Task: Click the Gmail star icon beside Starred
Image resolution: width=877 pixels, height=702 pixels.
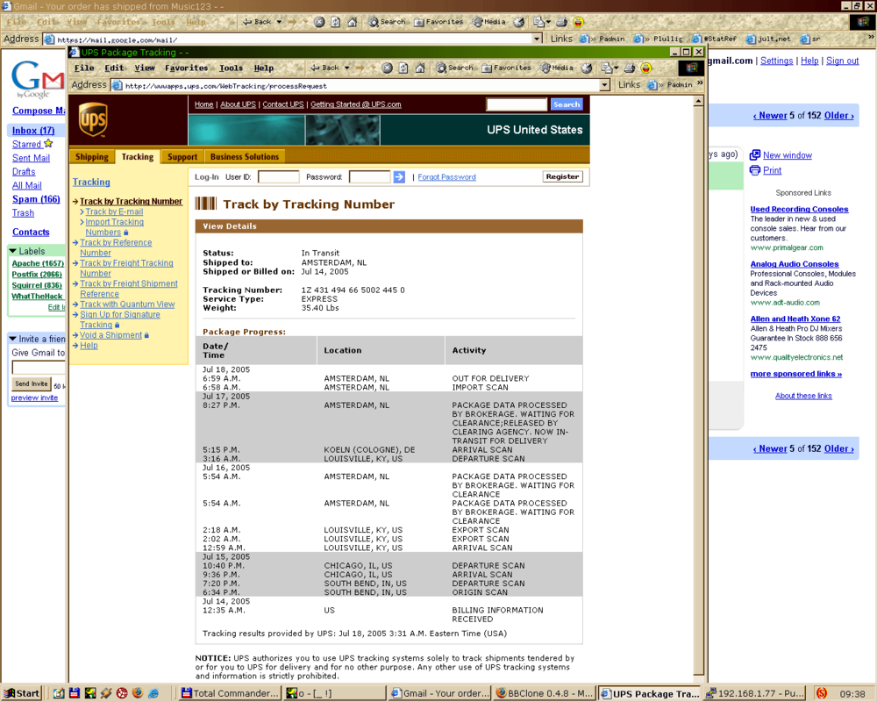Action: coord(48,143)
